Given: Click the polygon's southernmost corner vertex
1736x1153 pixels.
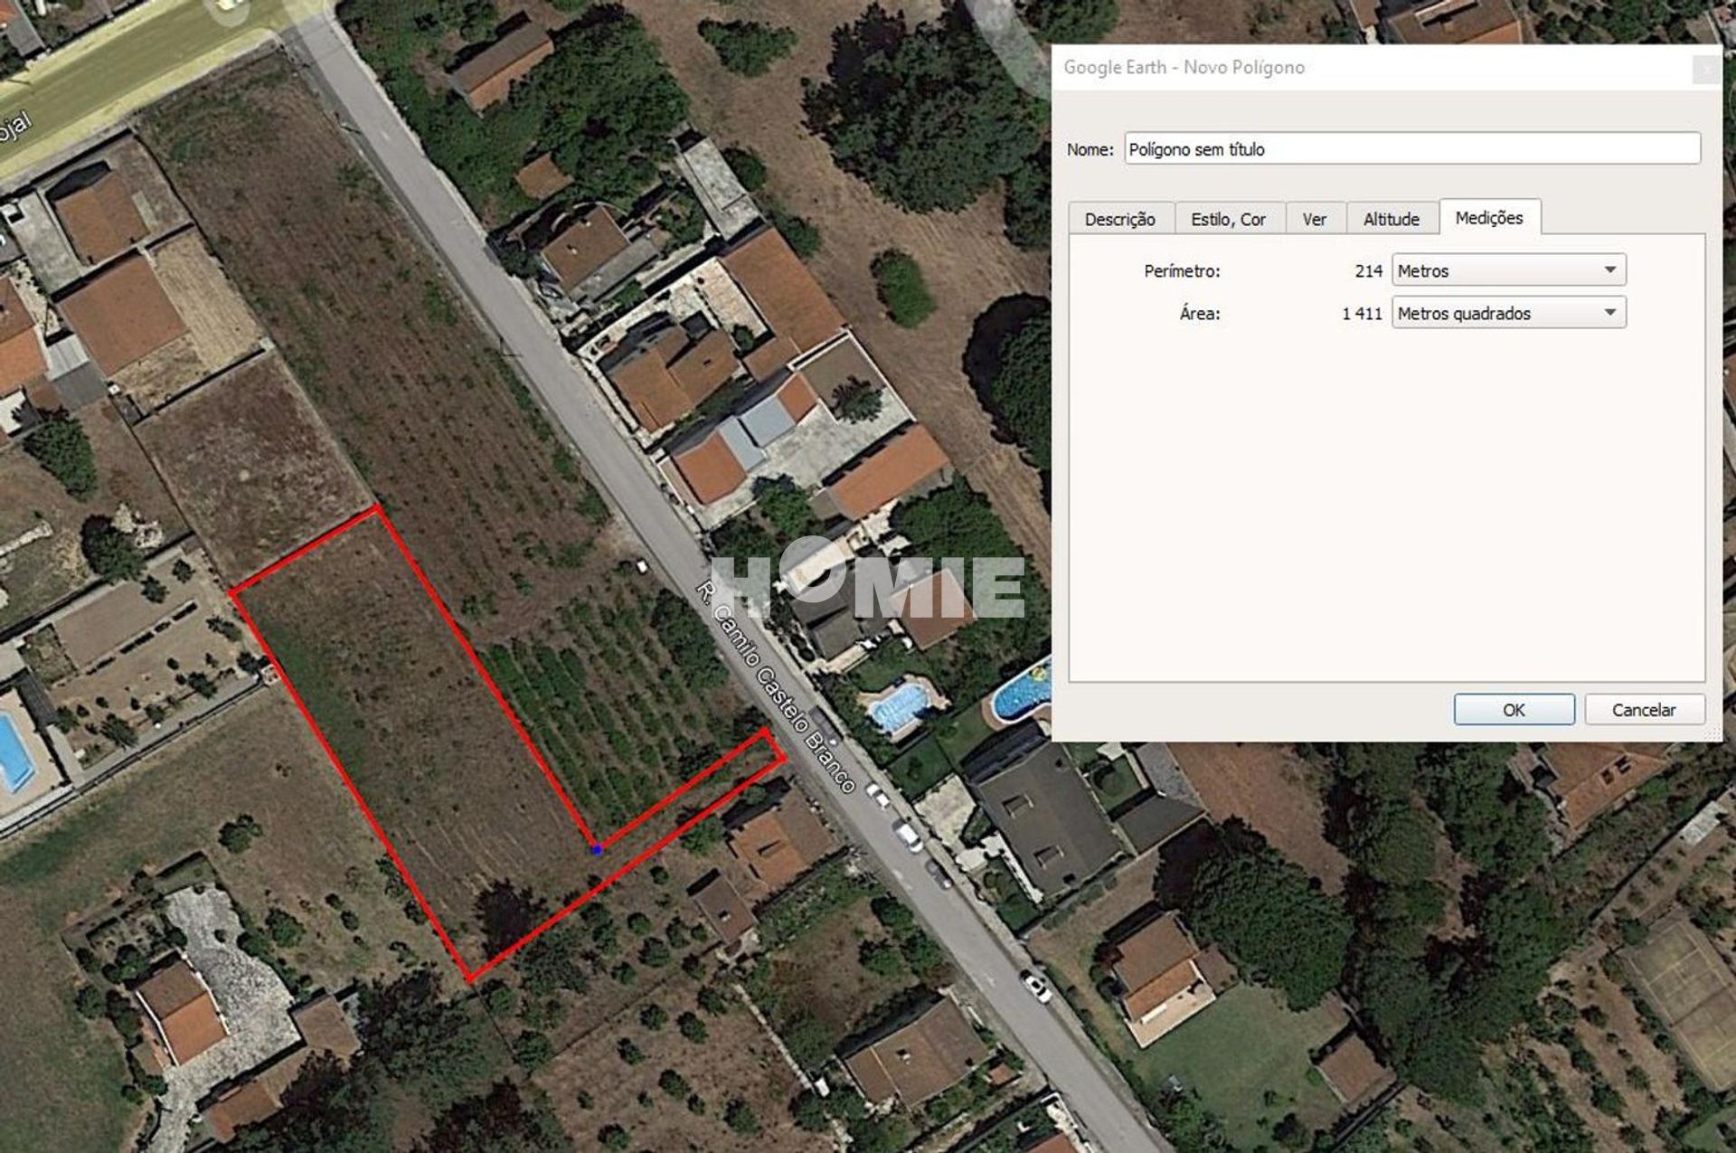Looking at the screenshot, I should [x=470, y=978].
